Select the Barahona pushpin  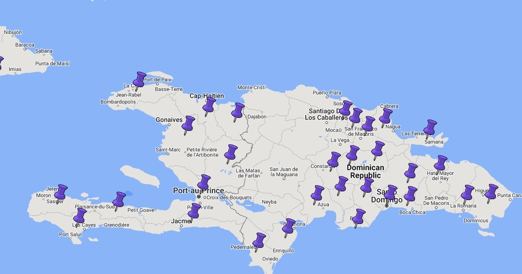(289, 227)
